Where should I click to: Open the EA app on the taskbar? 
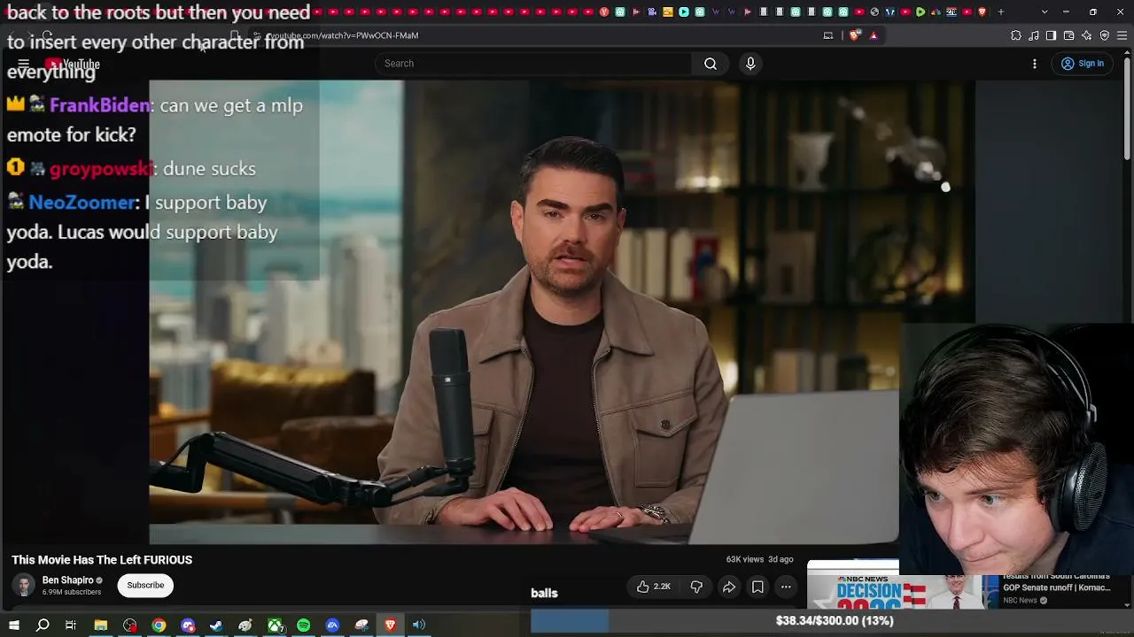tap(332, 625)
